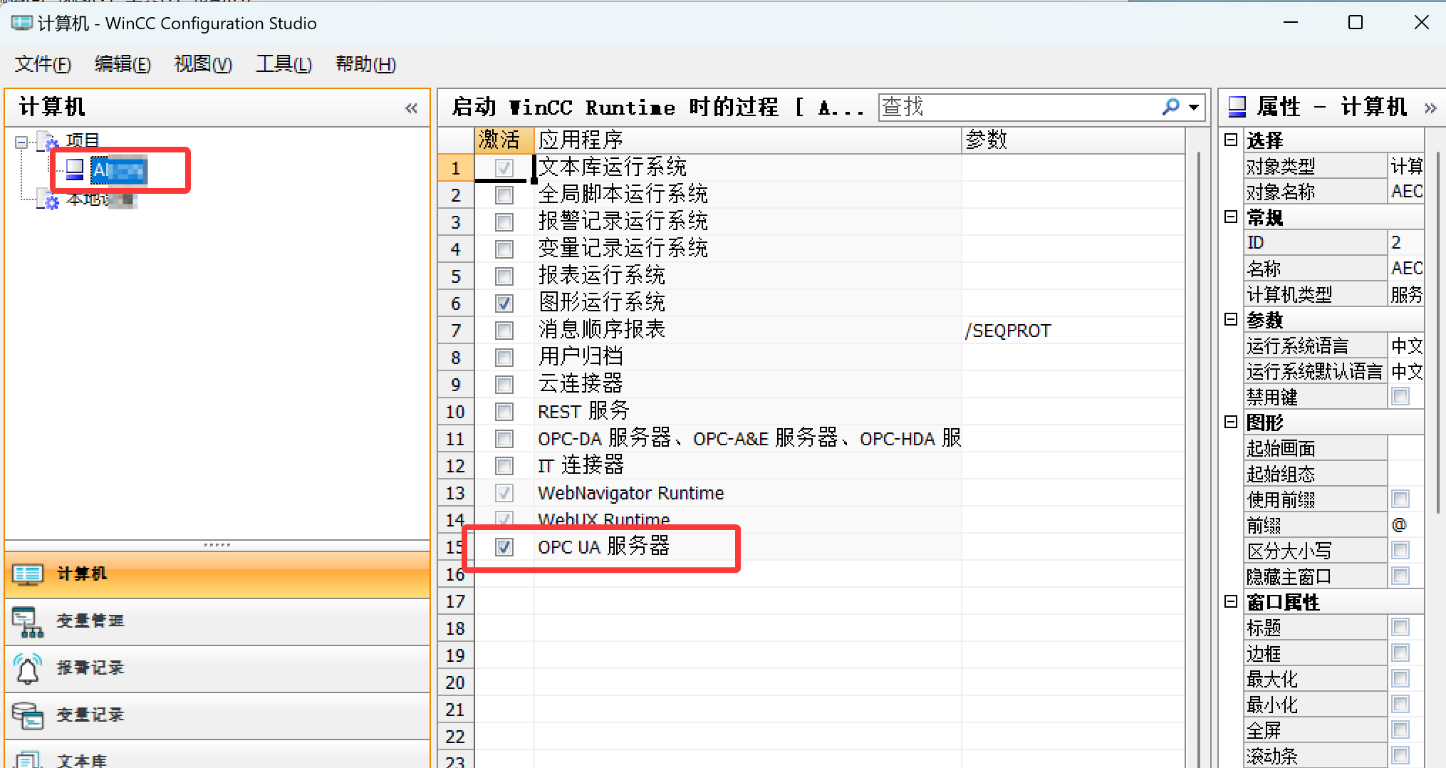Image resolution: width=1446 pixels, height=768 pixels.
Task: Tick the 云连接器 checkbox
Action: click(504, 385)
